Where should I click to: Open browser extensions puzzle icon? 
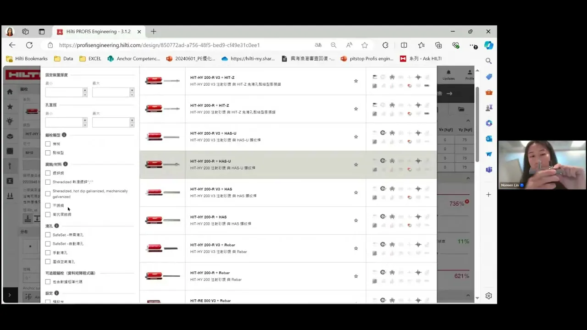385,45
